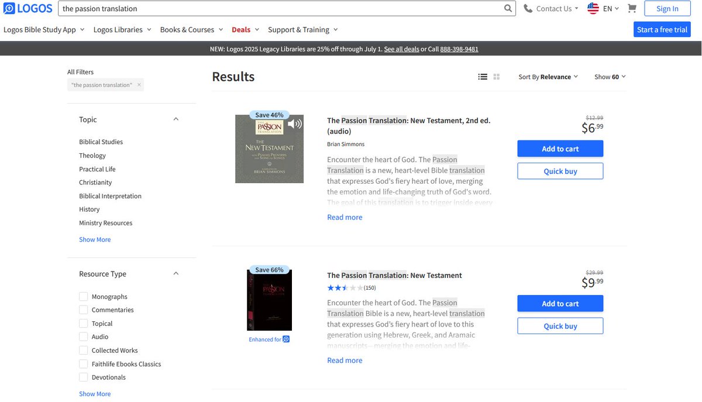Click the 888-398-9481 phone number link
Image resolution: width=702 pixels, height=402 pixels.
tap(459, 49)
